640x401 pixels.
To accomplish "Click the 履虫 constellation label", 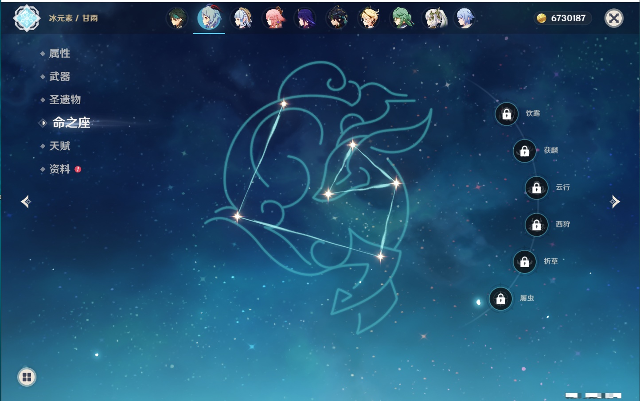I will [x=527, y=298].
